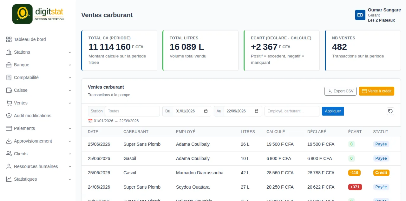Click the Crédit status badge
The image size is (406, 201).
(x=381, y=173)
